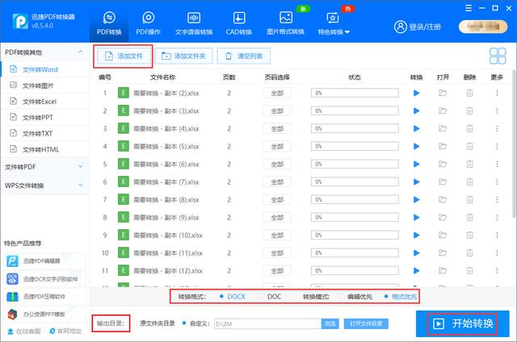Screen dimensions: 517x342
Task: Click the 开始转换 button
Action: [462, 324]
